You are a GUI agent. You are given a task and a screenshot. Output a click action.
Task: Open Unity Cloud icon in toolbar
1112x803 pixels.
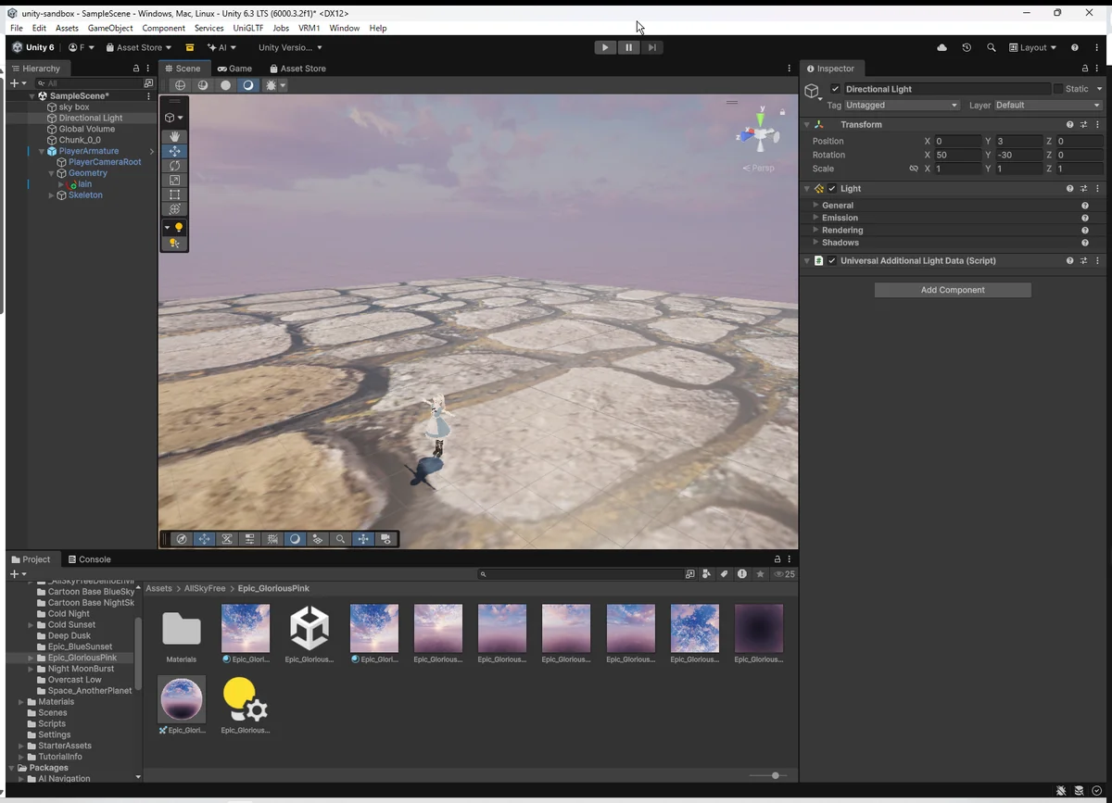point(942,47)
